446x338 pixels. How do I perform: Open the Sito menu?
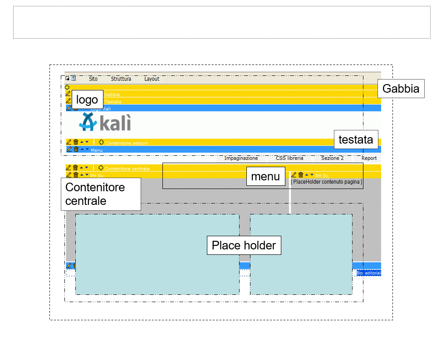point(93,79)
